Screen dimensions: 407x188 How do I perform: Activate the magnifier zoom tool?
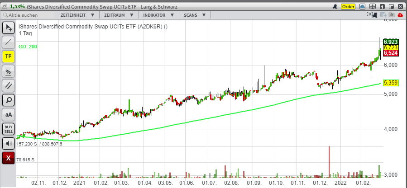pyautogui.click(x=8, y=100)
